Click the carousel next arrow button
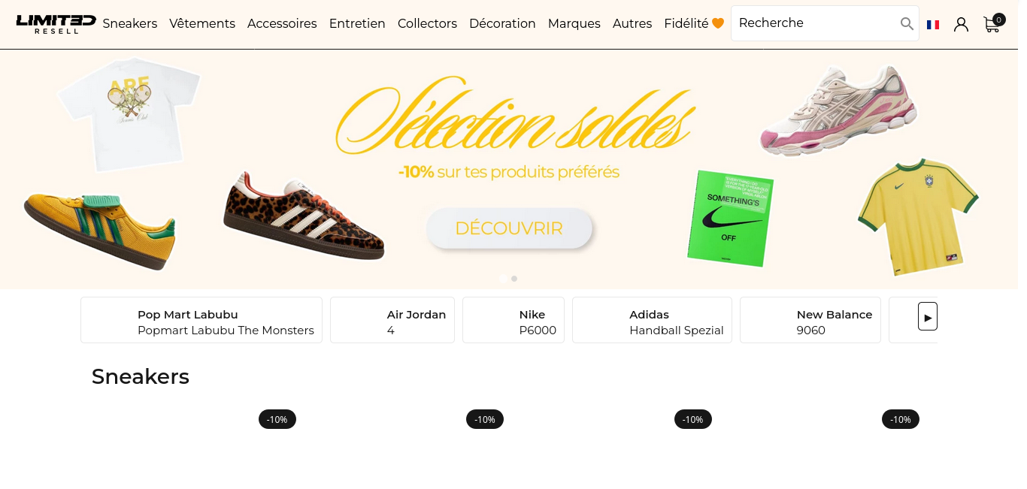Screen dimensions: 1027x489 pos(928,316)
